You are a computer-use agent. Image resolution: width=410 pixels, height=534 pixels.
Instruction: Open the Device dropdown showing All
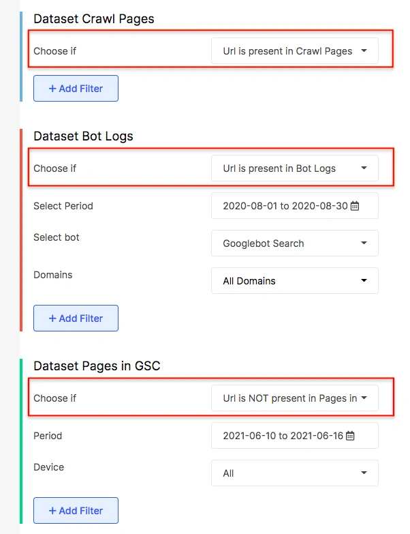[x=294, y=473]
